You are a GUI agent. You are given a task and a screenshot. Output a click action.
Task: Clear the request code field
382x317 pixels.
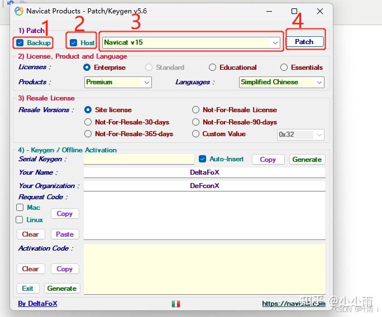(31, 234)
